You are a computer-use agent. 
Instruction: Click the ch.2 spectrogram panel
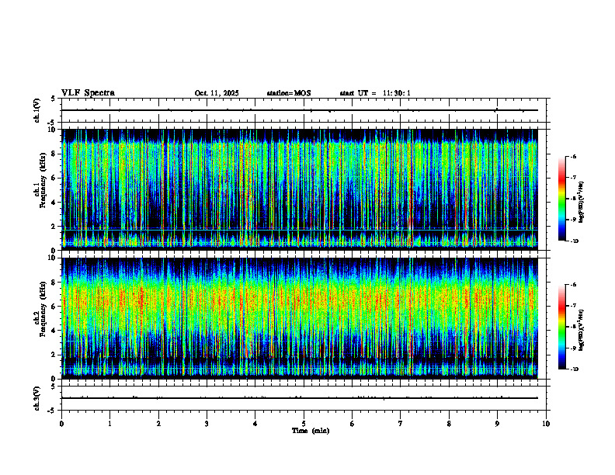click(299, 318)
